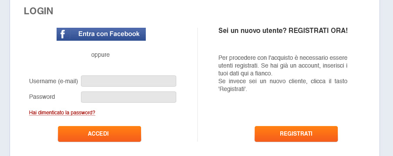Open Hai dimenticato la password? link
The width and height of the screenshot is (393, 156).
pos(62,113)
